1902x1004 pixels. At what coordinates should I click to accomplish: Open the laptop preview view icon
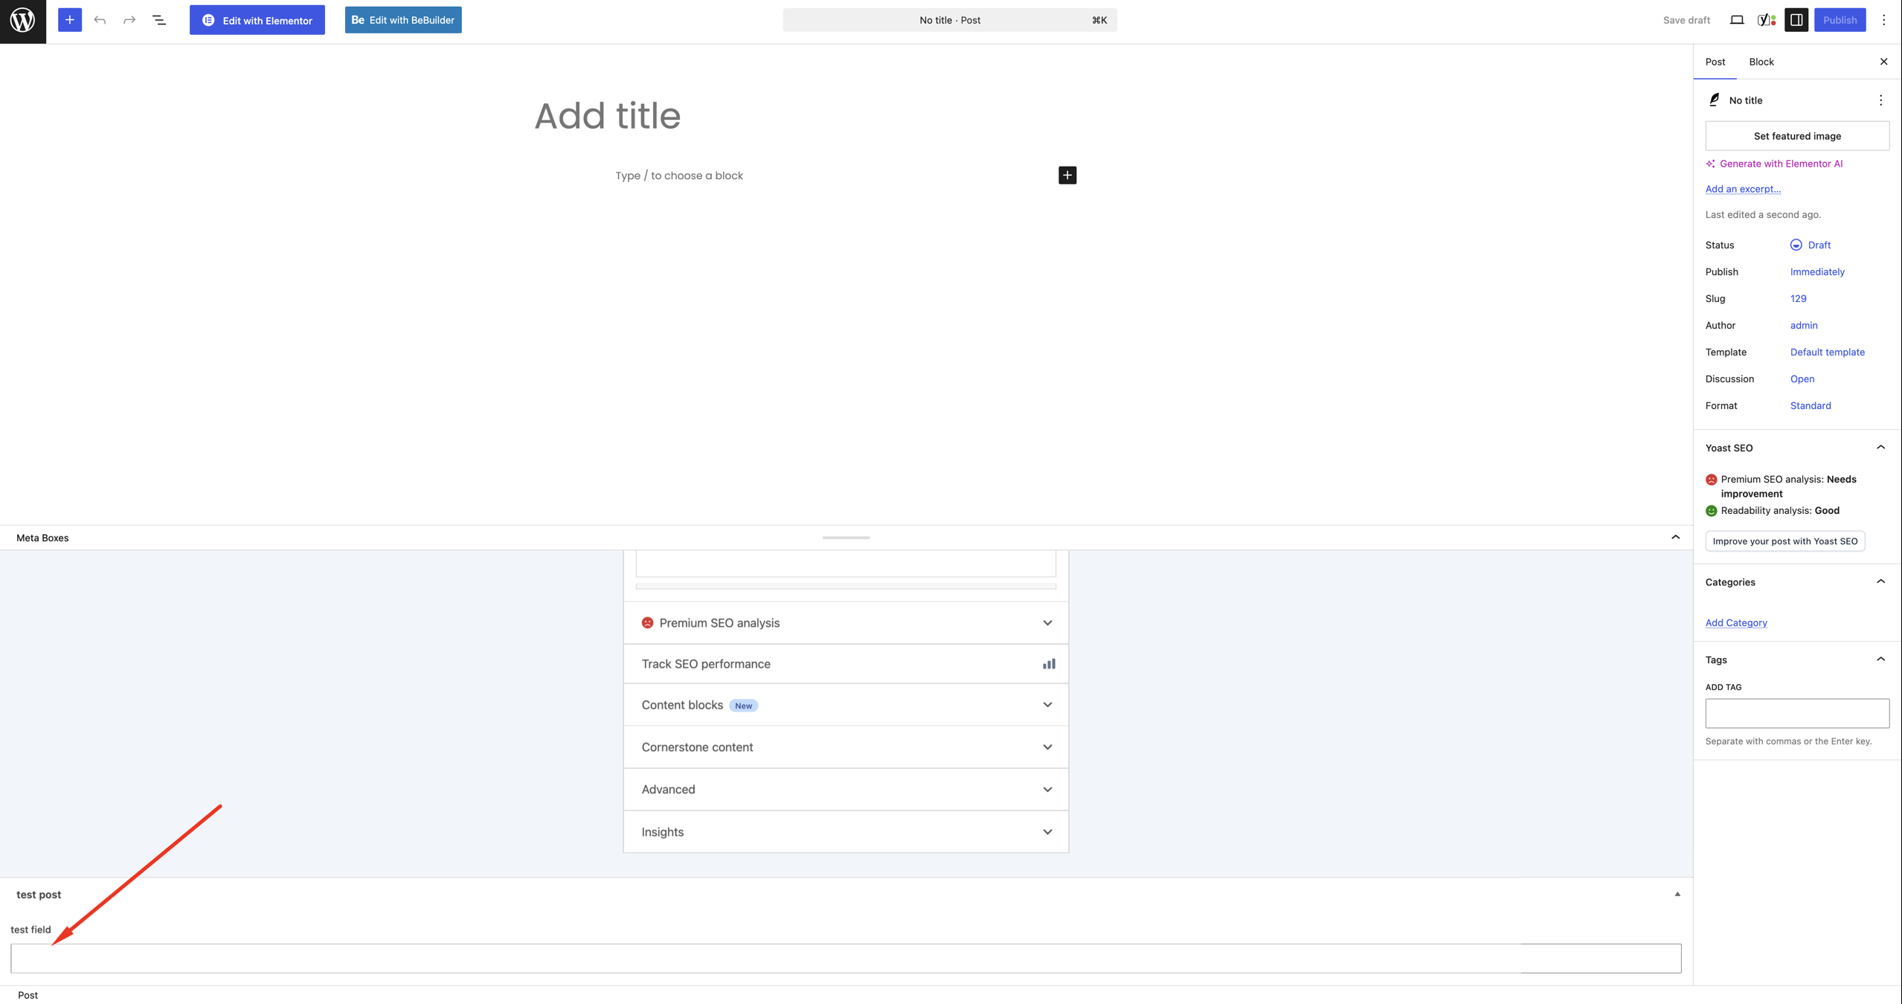coord(1736,20)
